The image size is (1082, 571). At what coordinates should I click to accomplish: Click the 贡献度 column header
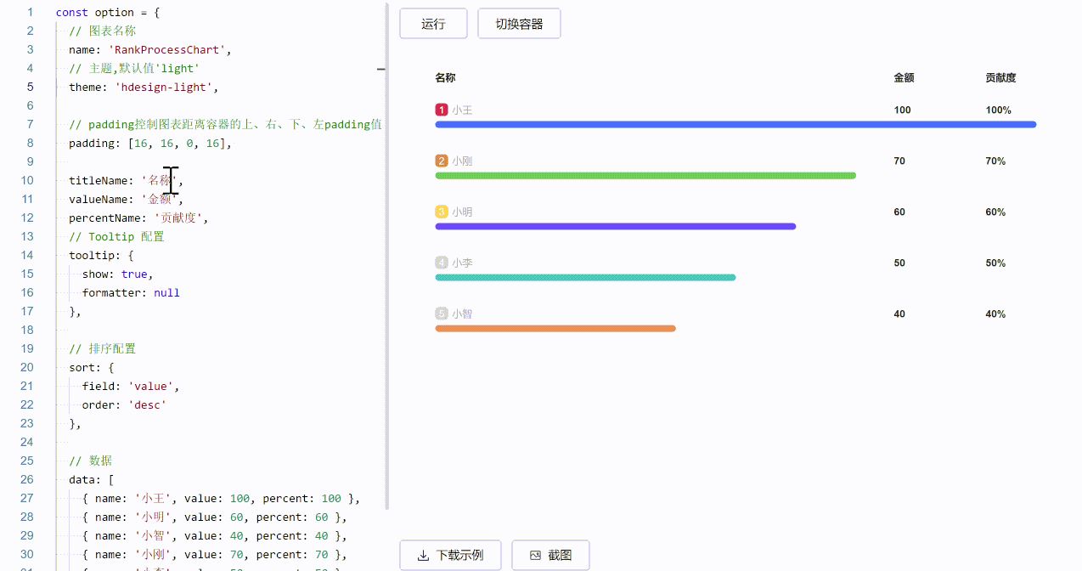click(1000, 77)
